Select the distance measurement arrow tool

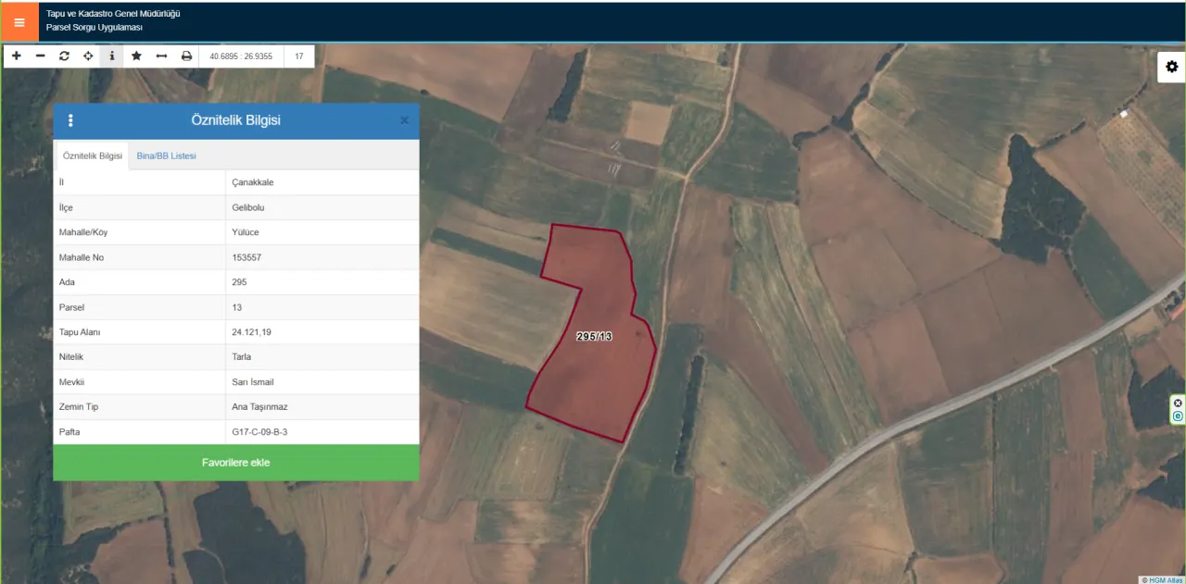point(161,56)
